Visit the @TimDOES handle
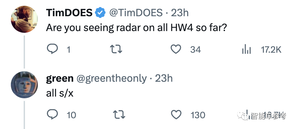 [x=136, y=13]
